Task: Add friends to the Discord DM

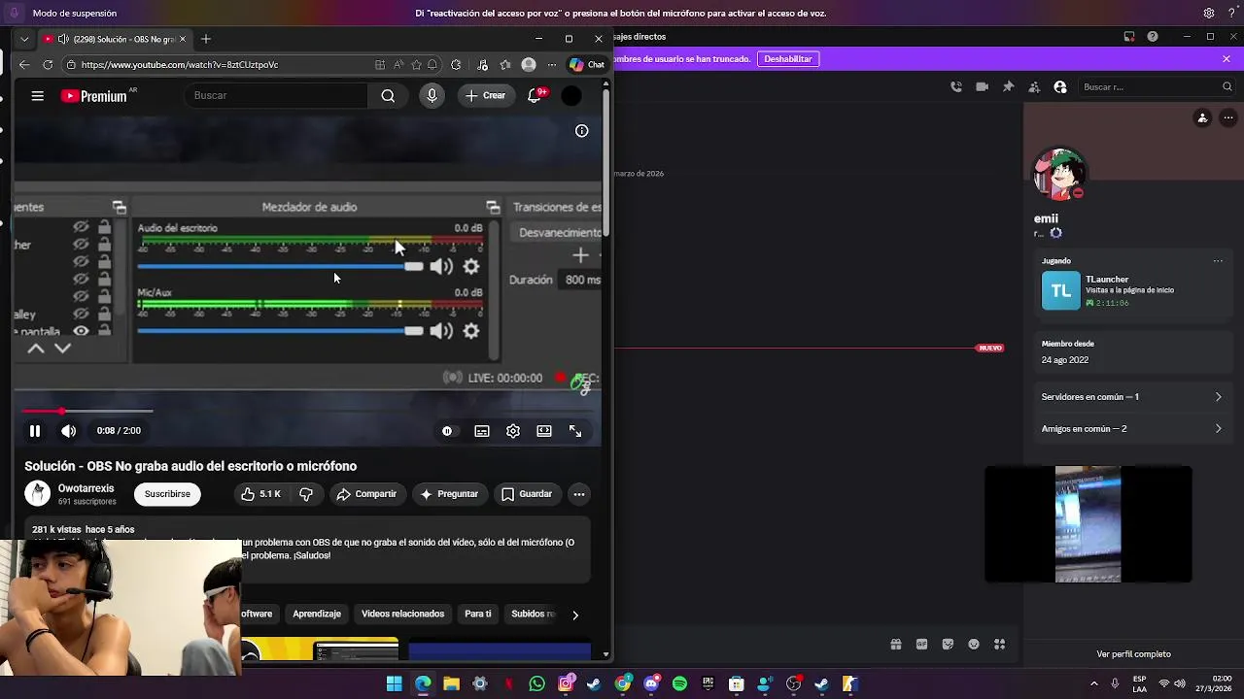Action: 1034,86
